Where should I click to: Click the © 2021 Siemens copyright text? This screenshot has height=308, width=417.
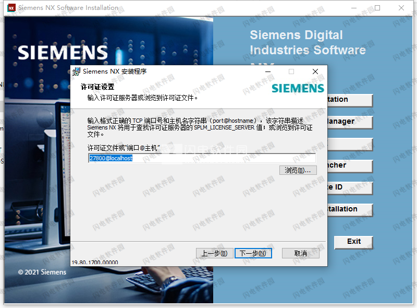coord(42,272)
